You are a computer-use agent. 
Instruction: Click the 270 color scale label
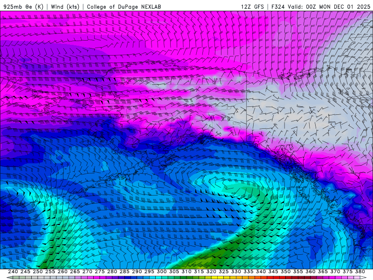click(x=87, y=272)
